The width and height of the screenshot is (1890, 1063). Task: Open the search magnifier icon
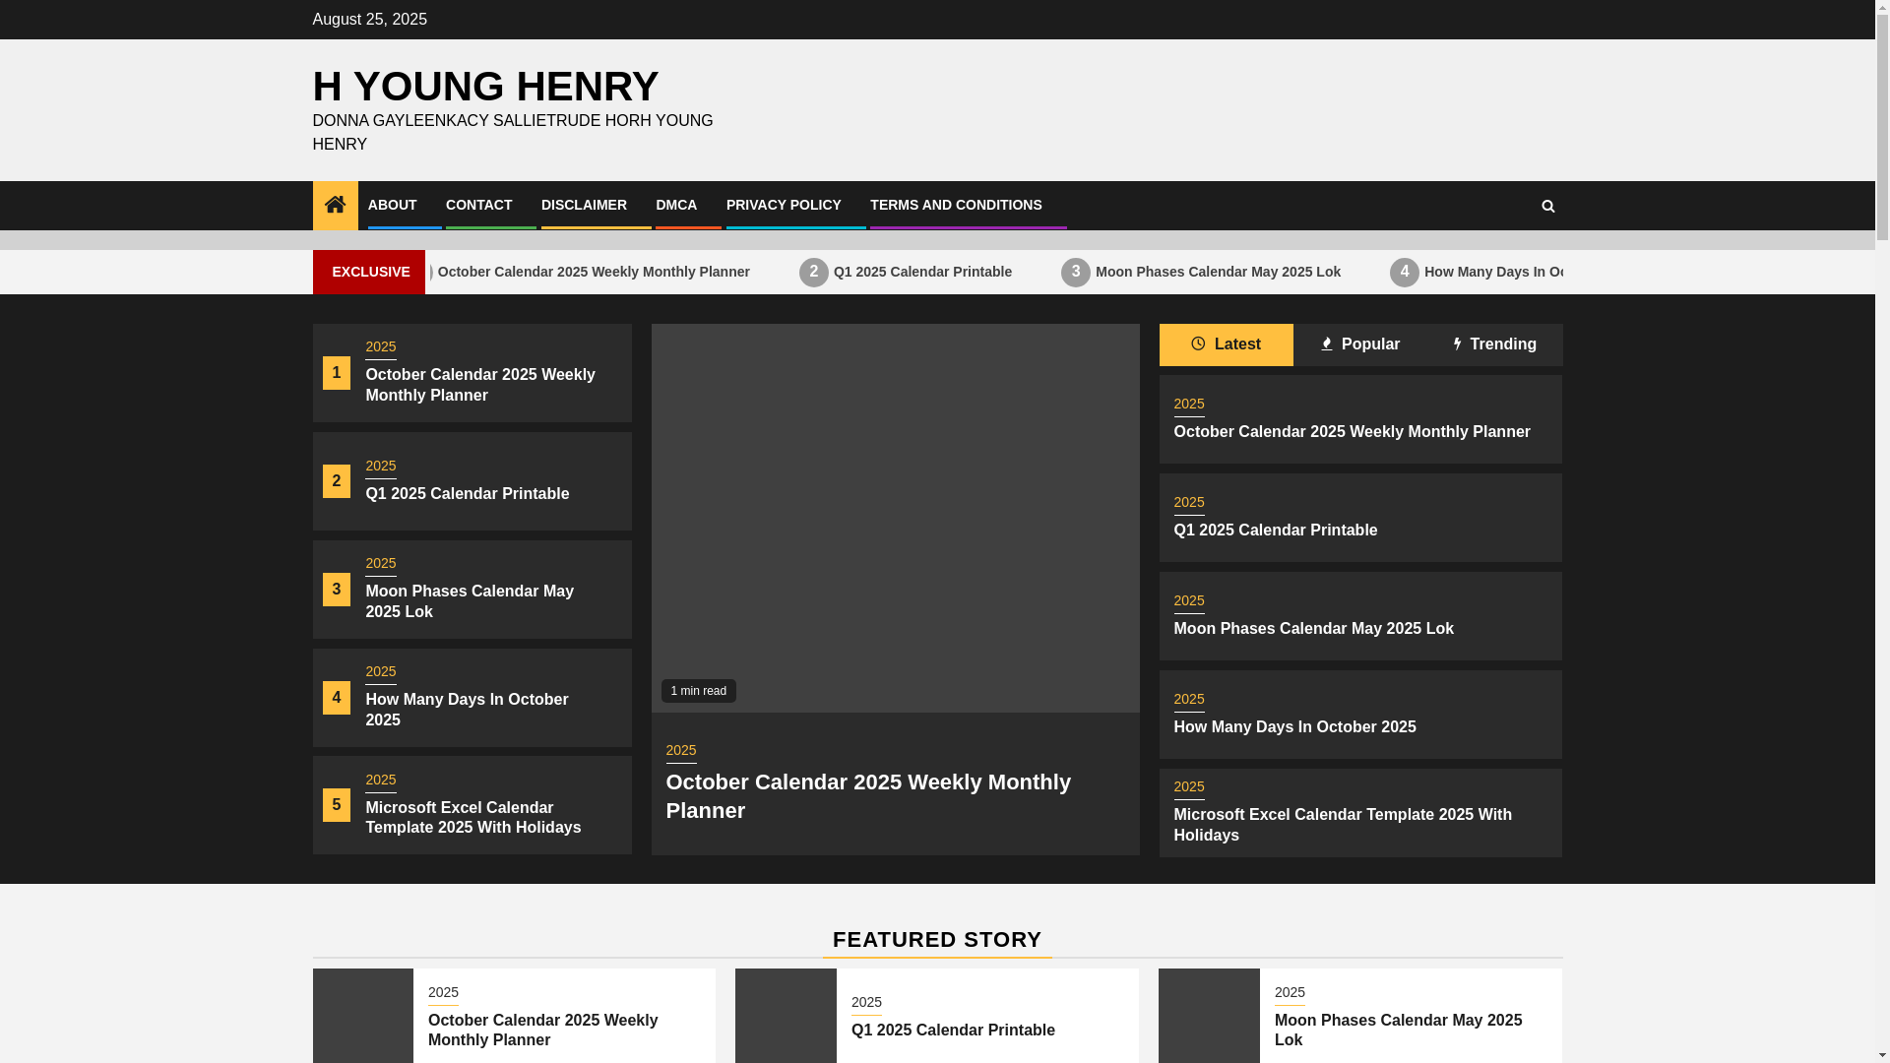pyautogui.click(x=1547, y=206)
